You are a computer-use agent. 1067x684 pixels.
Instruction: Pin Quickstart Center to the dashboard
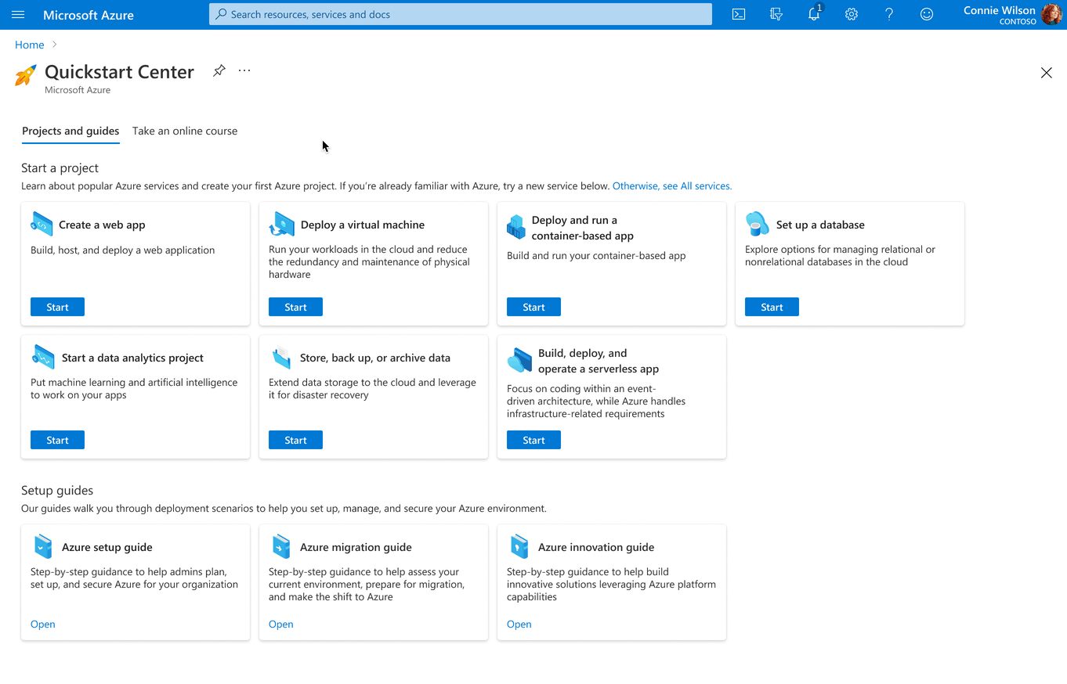[219, 70]
